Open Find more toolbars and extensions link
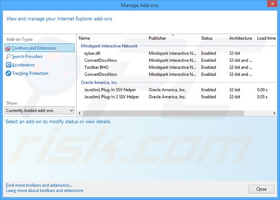Screen dimensions: 280x200 39,185
